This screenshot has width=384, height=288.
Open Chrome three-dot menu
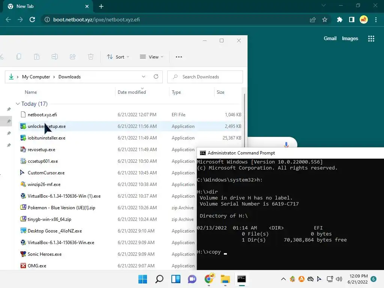(x=376, y=19)
